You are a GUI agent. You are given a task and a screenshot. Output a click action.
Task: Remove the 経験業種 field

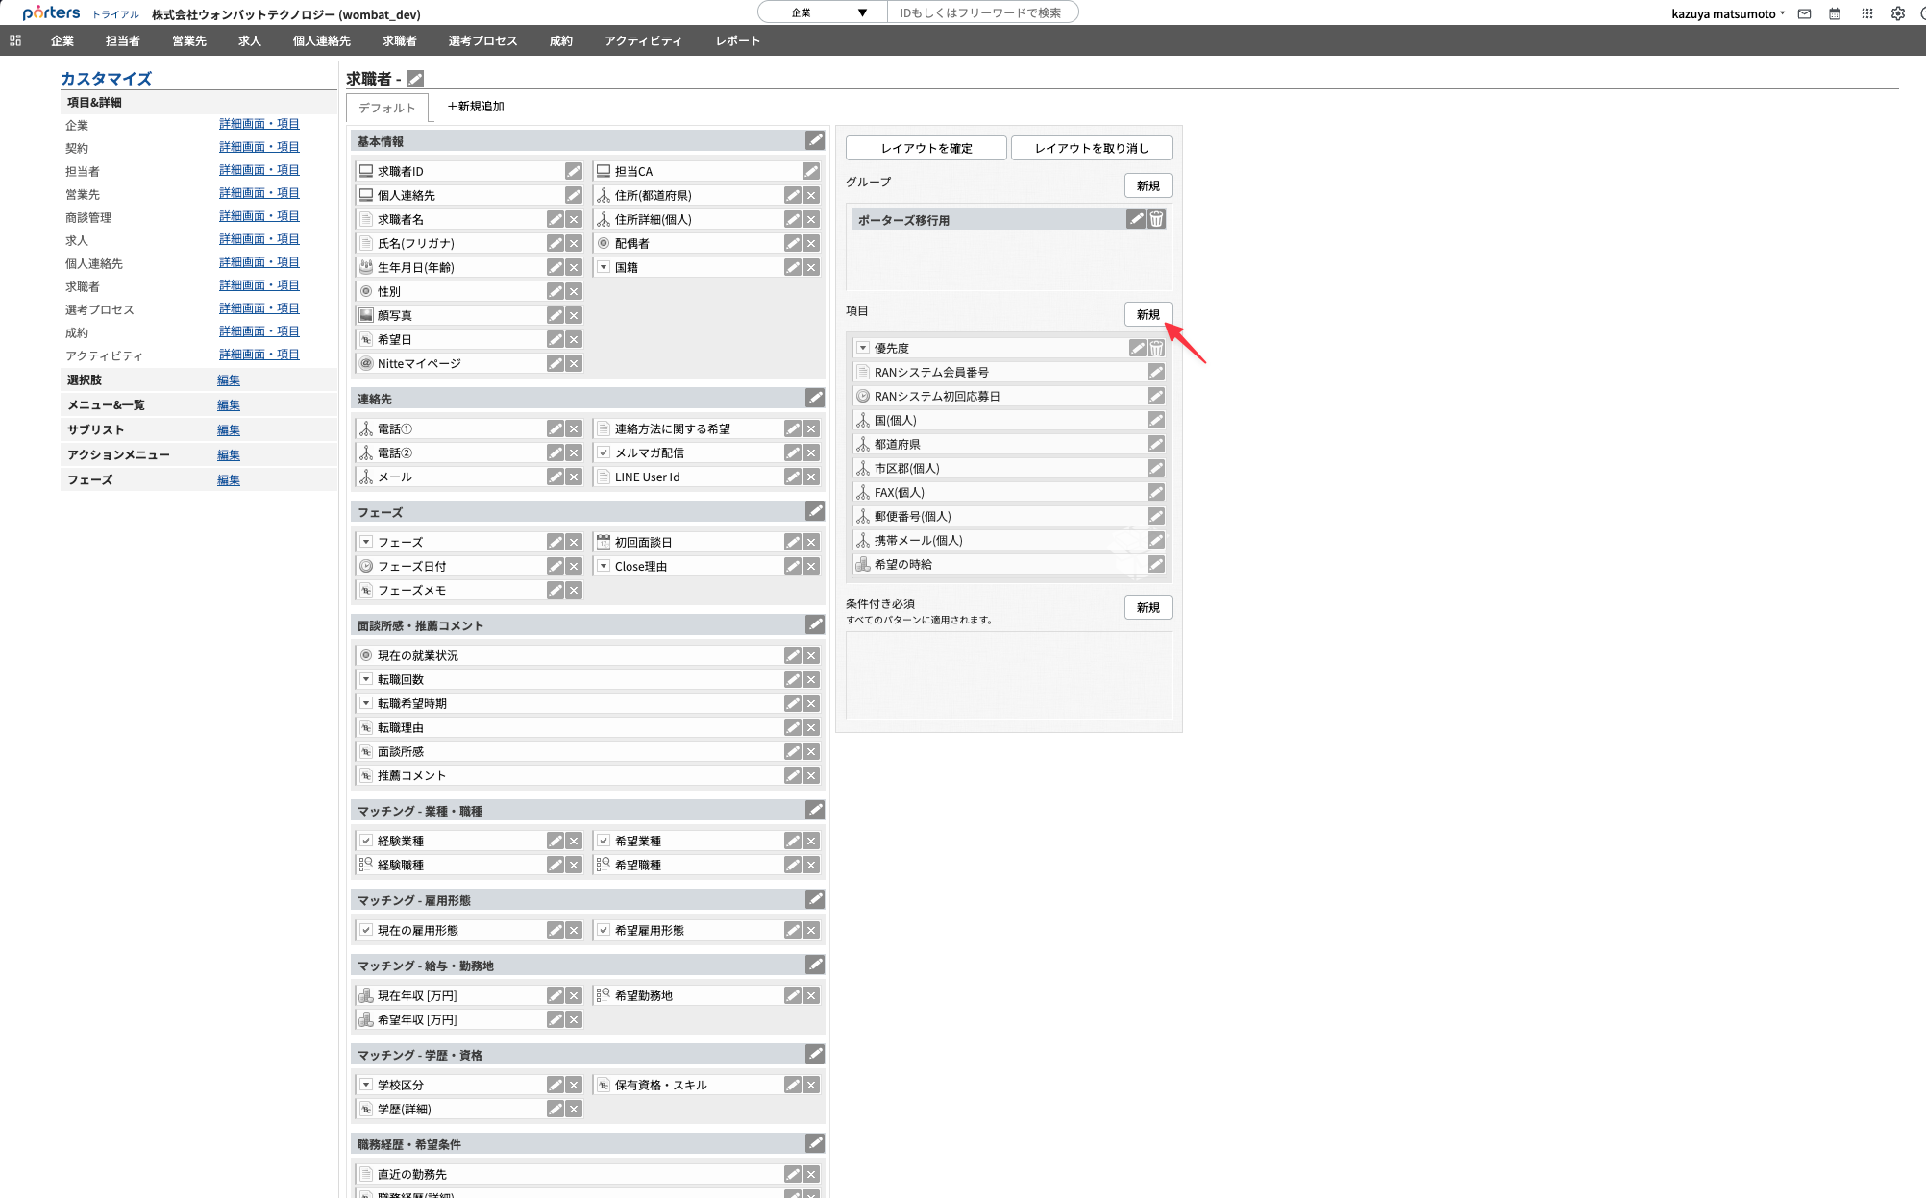[x=574, y=841]
